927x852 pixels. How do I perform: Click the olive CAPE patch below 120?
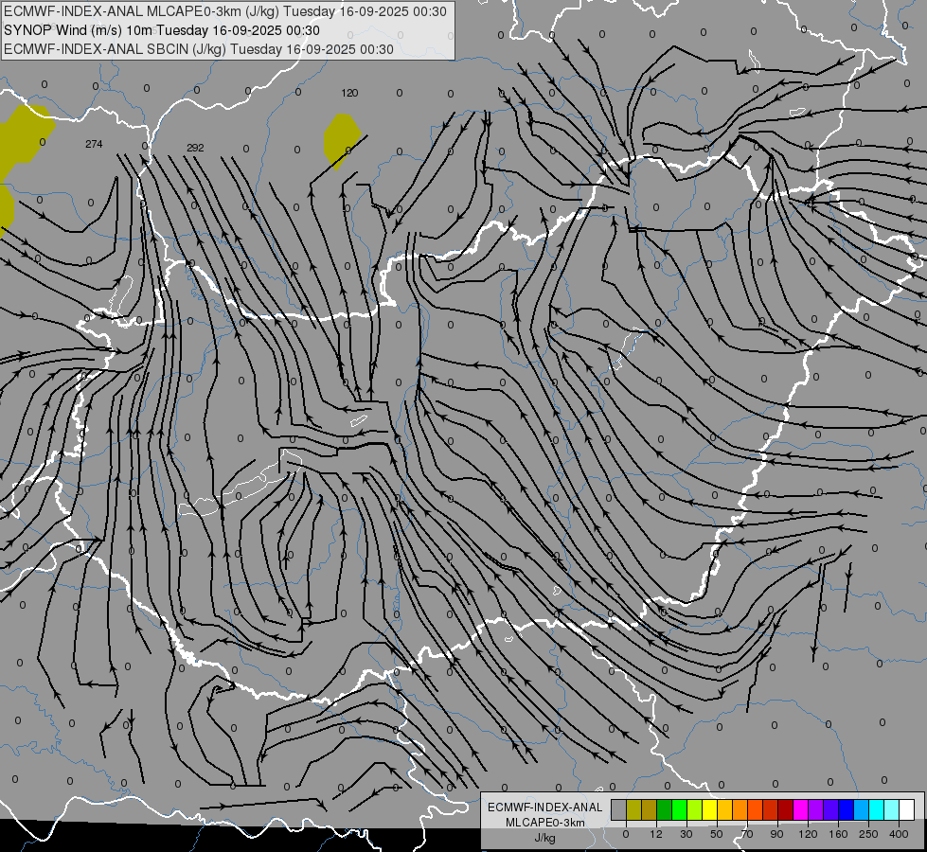[x=341, y=139]
